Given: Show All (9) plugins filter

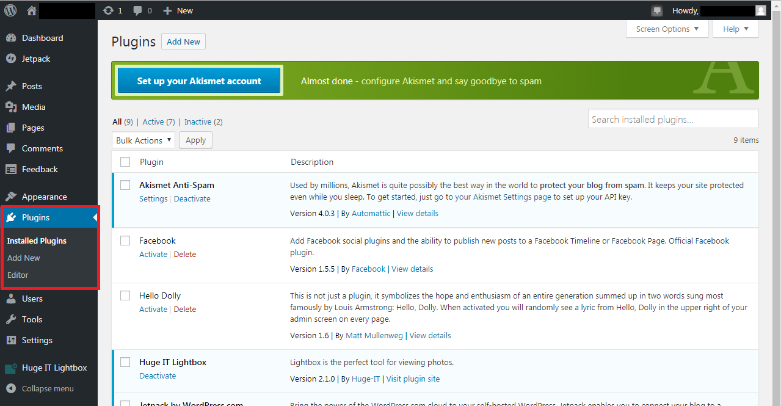Looking at the screenshot, I should tap(123, 121).
